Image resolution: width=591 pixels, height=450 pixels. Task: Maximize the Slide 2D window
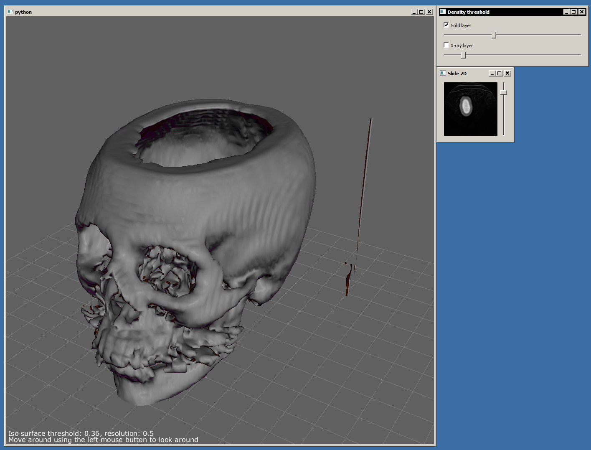click(500, 74)
